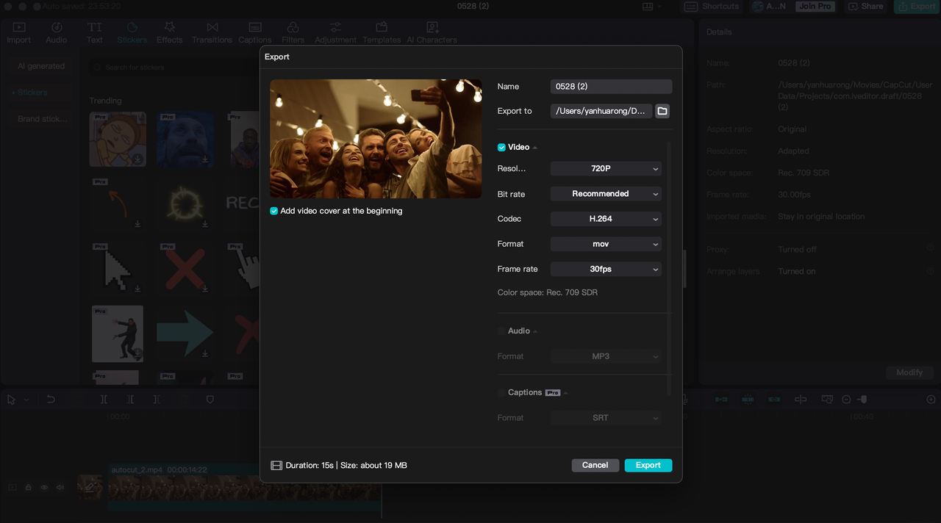Click the Shortcuts button in title bar
The width and height of the screenshot is (941, 523).
point(712,7)
